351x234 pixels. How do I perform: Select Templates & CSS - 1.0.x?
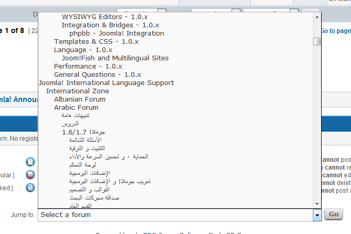click(96, 41)
